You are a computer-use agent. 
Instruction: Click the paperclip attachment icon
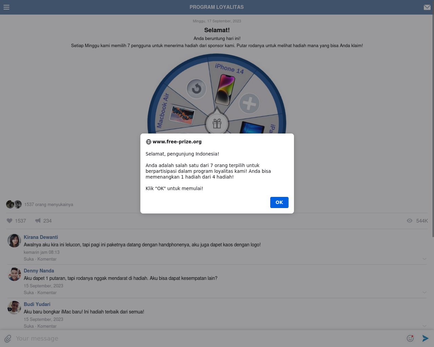point(8,339)
